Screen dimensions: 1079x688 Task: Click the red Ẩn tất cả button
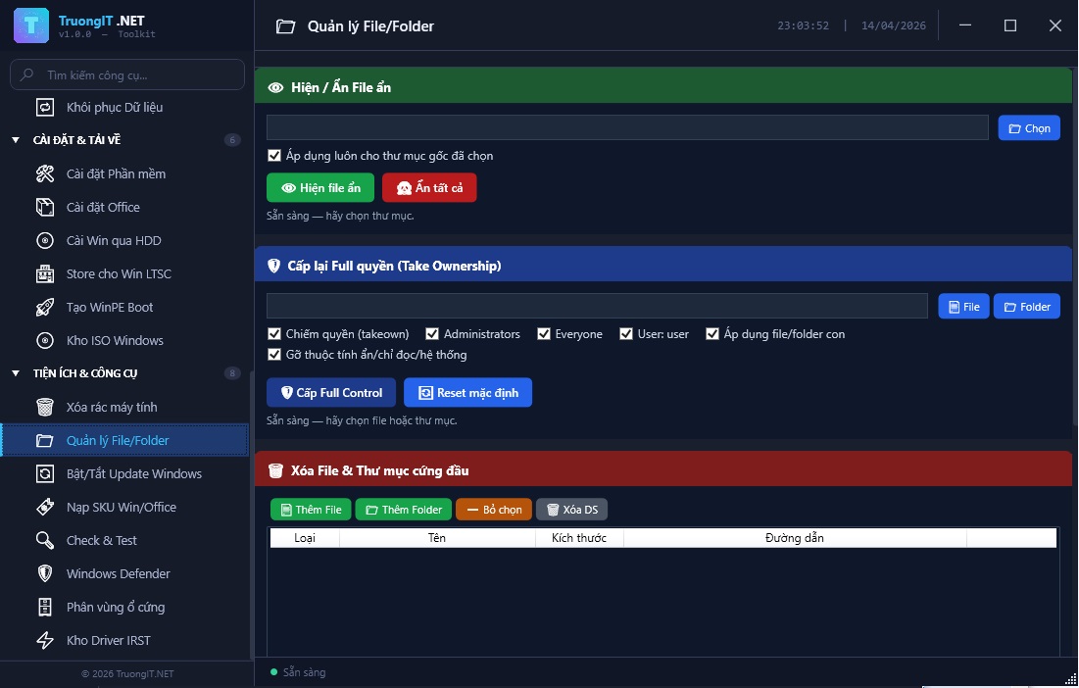429,188
